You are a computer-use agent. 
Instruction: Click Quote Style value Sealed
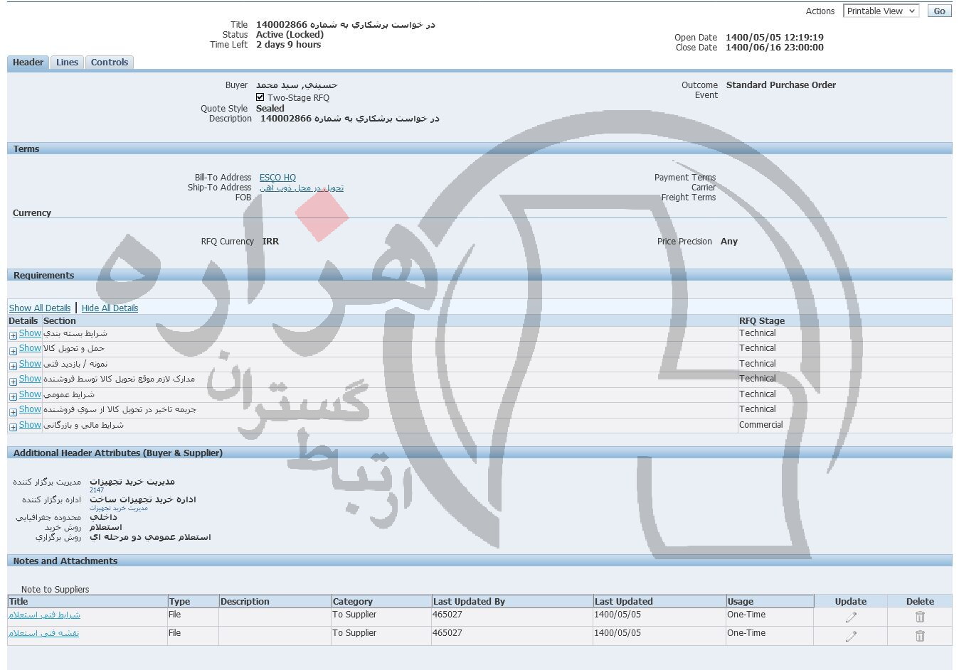270,109
